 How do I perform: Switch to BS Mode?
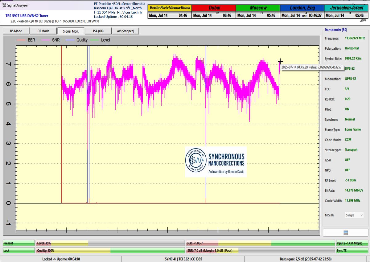point(16,31)
